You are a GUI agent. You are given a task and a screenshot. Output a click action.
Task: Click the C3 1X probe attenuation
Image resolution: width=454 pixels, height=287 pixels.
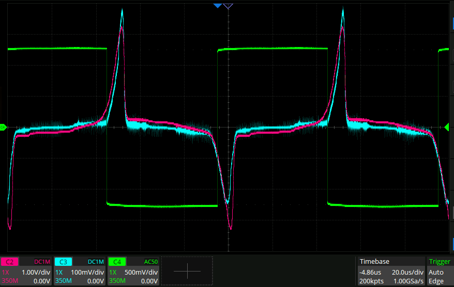click(x=59, y=272)
